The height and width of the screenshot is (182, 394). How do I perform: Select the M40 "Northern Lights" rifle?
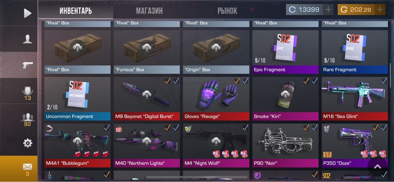[147, 145]
